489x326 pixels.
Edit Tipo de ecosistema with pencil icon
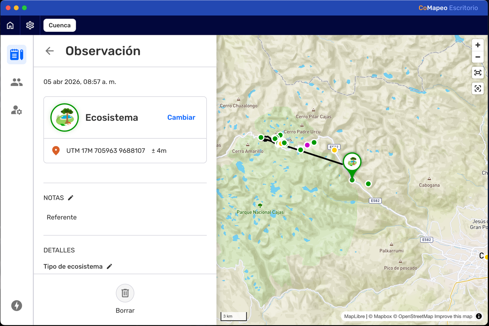tap(109, 266)
